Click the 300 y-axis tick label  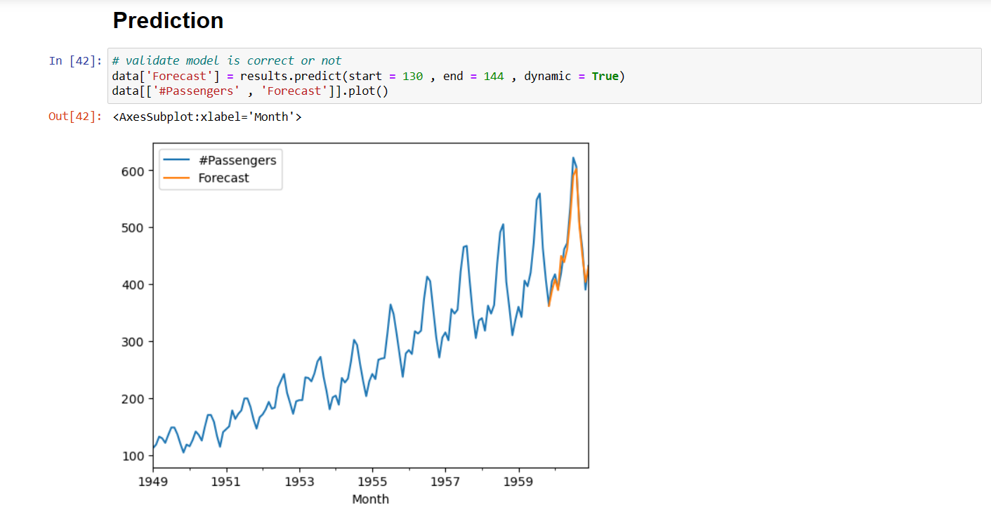[x=133, y=342]
